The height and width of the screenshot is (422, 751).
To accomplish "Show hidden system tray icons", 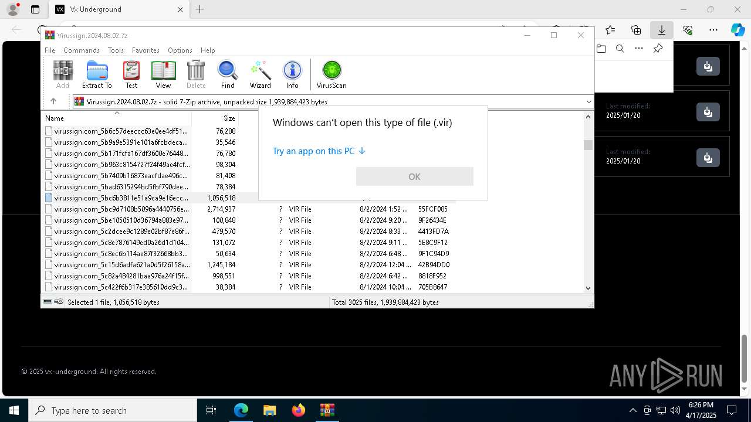I will click(632, 410).
